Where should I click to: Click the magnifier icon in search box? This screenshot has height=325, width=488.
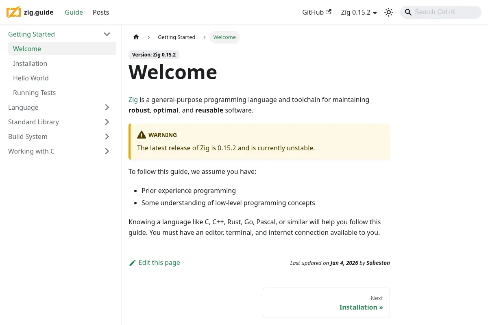pos(408,12)
